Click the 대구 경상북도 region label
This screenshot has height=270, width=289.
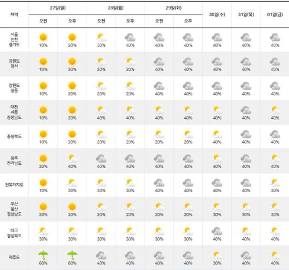click(14, 233)
